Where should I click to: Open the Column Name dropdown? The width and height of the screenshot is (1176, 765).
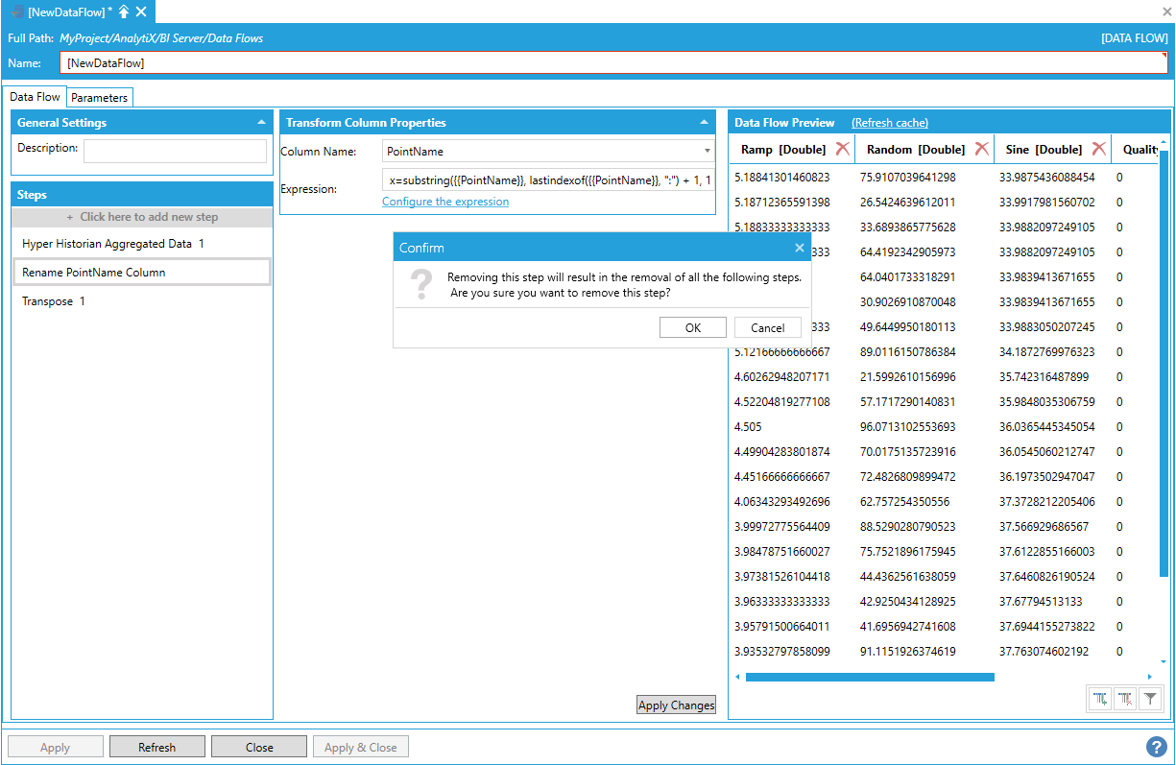708,152
